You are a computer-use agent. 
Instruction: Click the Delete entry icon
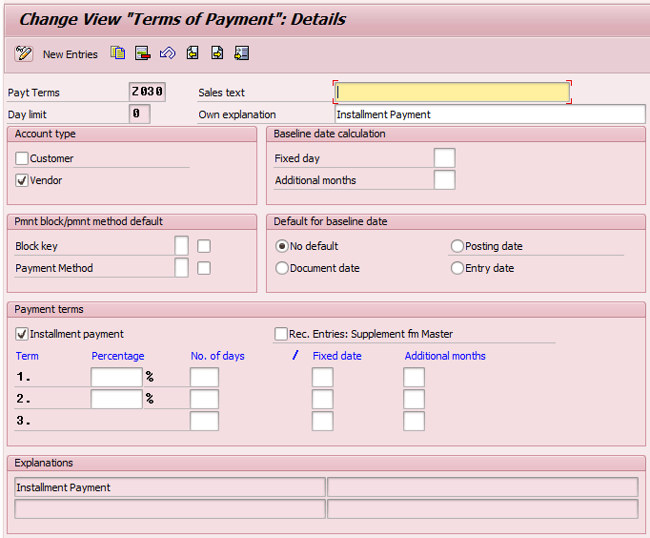coord(143,53)
